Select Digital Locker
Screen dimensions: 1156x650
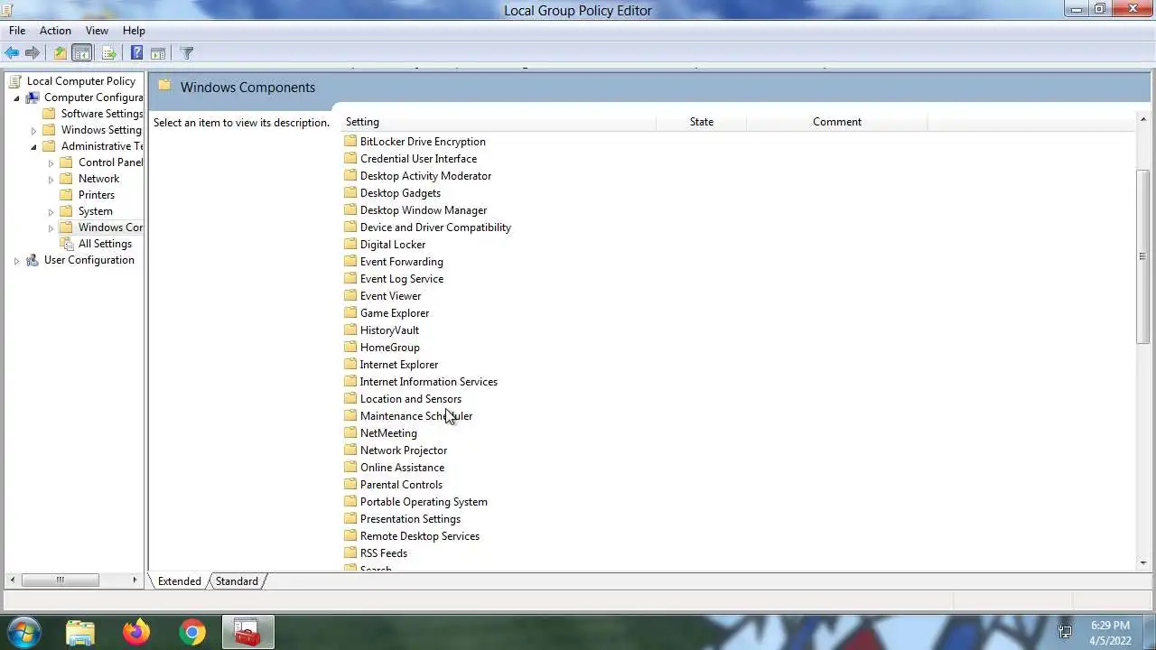(x=393, y=245)
